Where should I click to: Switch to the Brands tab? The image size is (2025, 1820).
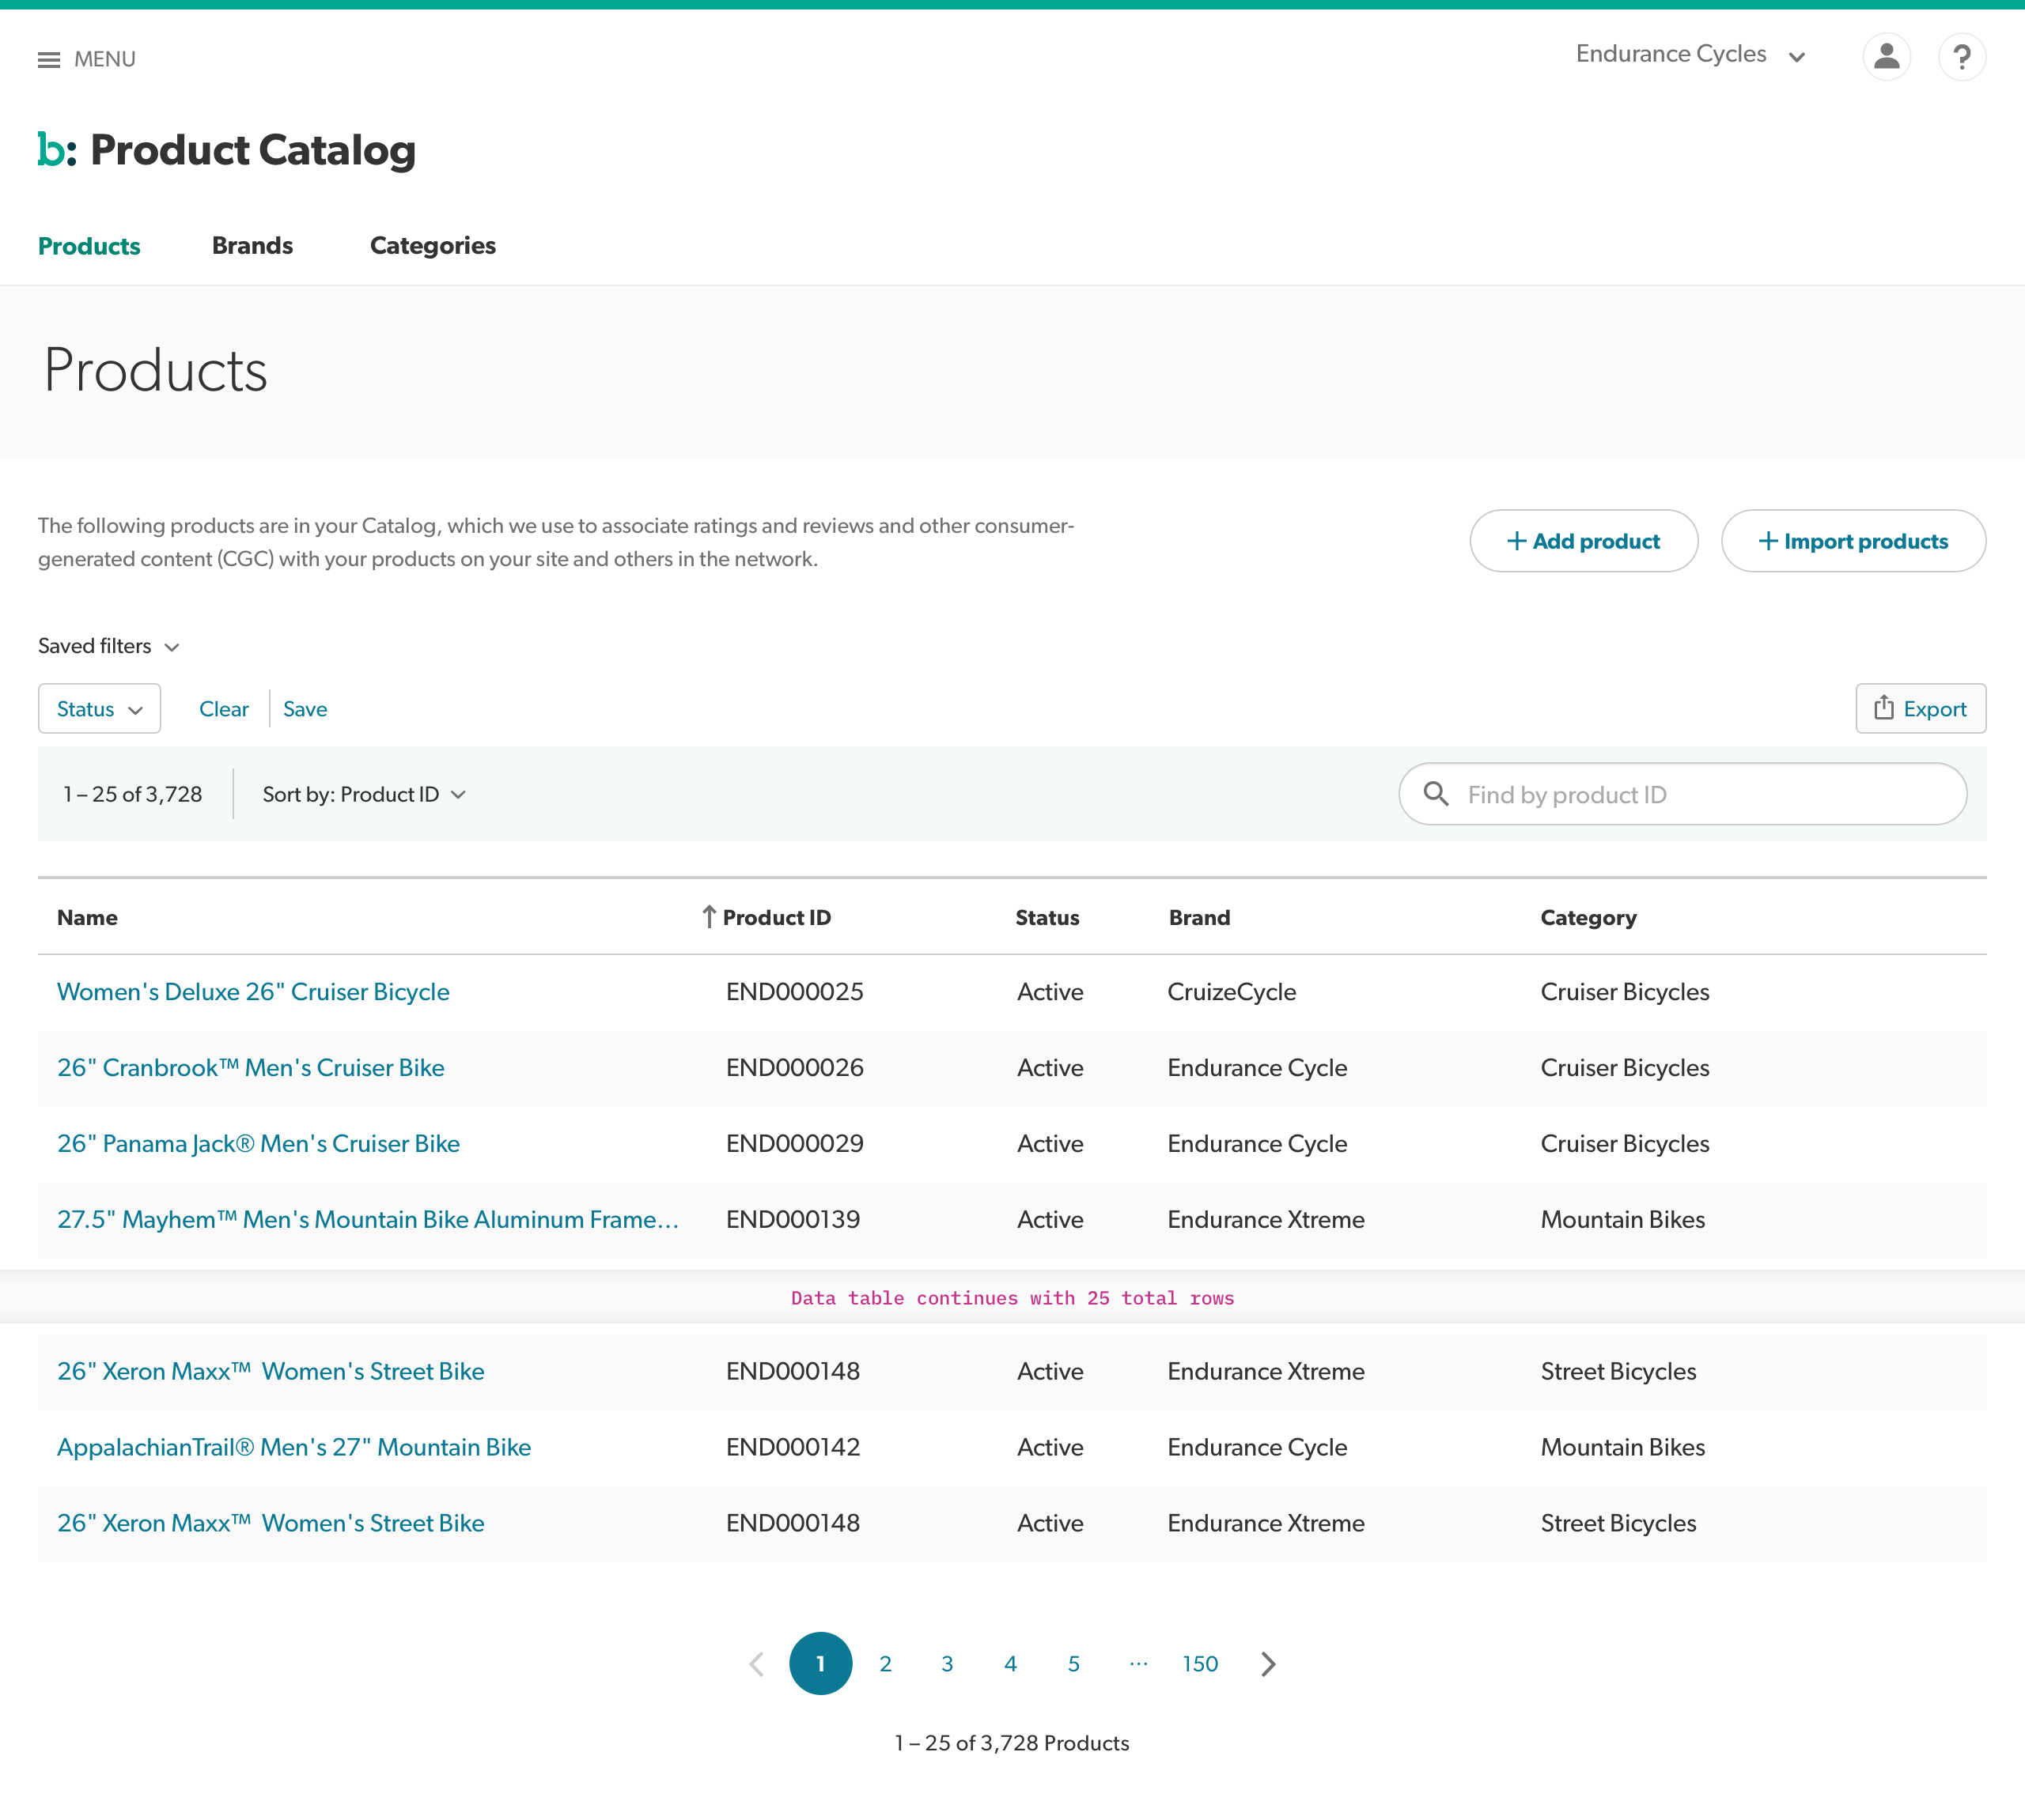coord(251,245)
